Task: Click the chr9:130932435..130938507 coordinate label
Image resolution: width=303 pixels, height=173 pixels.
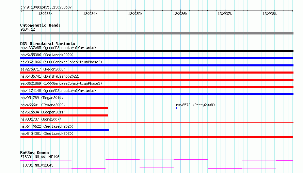Action: click(46, 7)
